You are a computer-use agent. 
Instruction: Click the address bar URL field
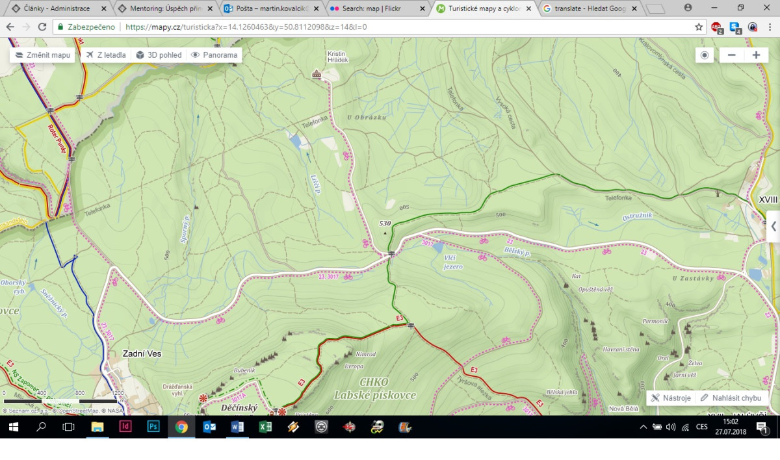pos(390,27)
